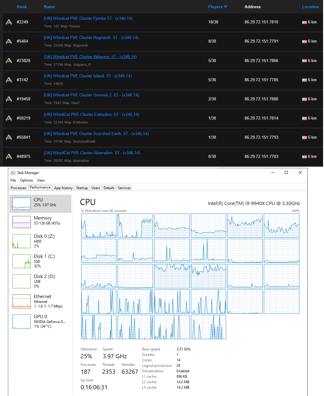Open the Options menu in Task Manager

click(x=26, y=180)
